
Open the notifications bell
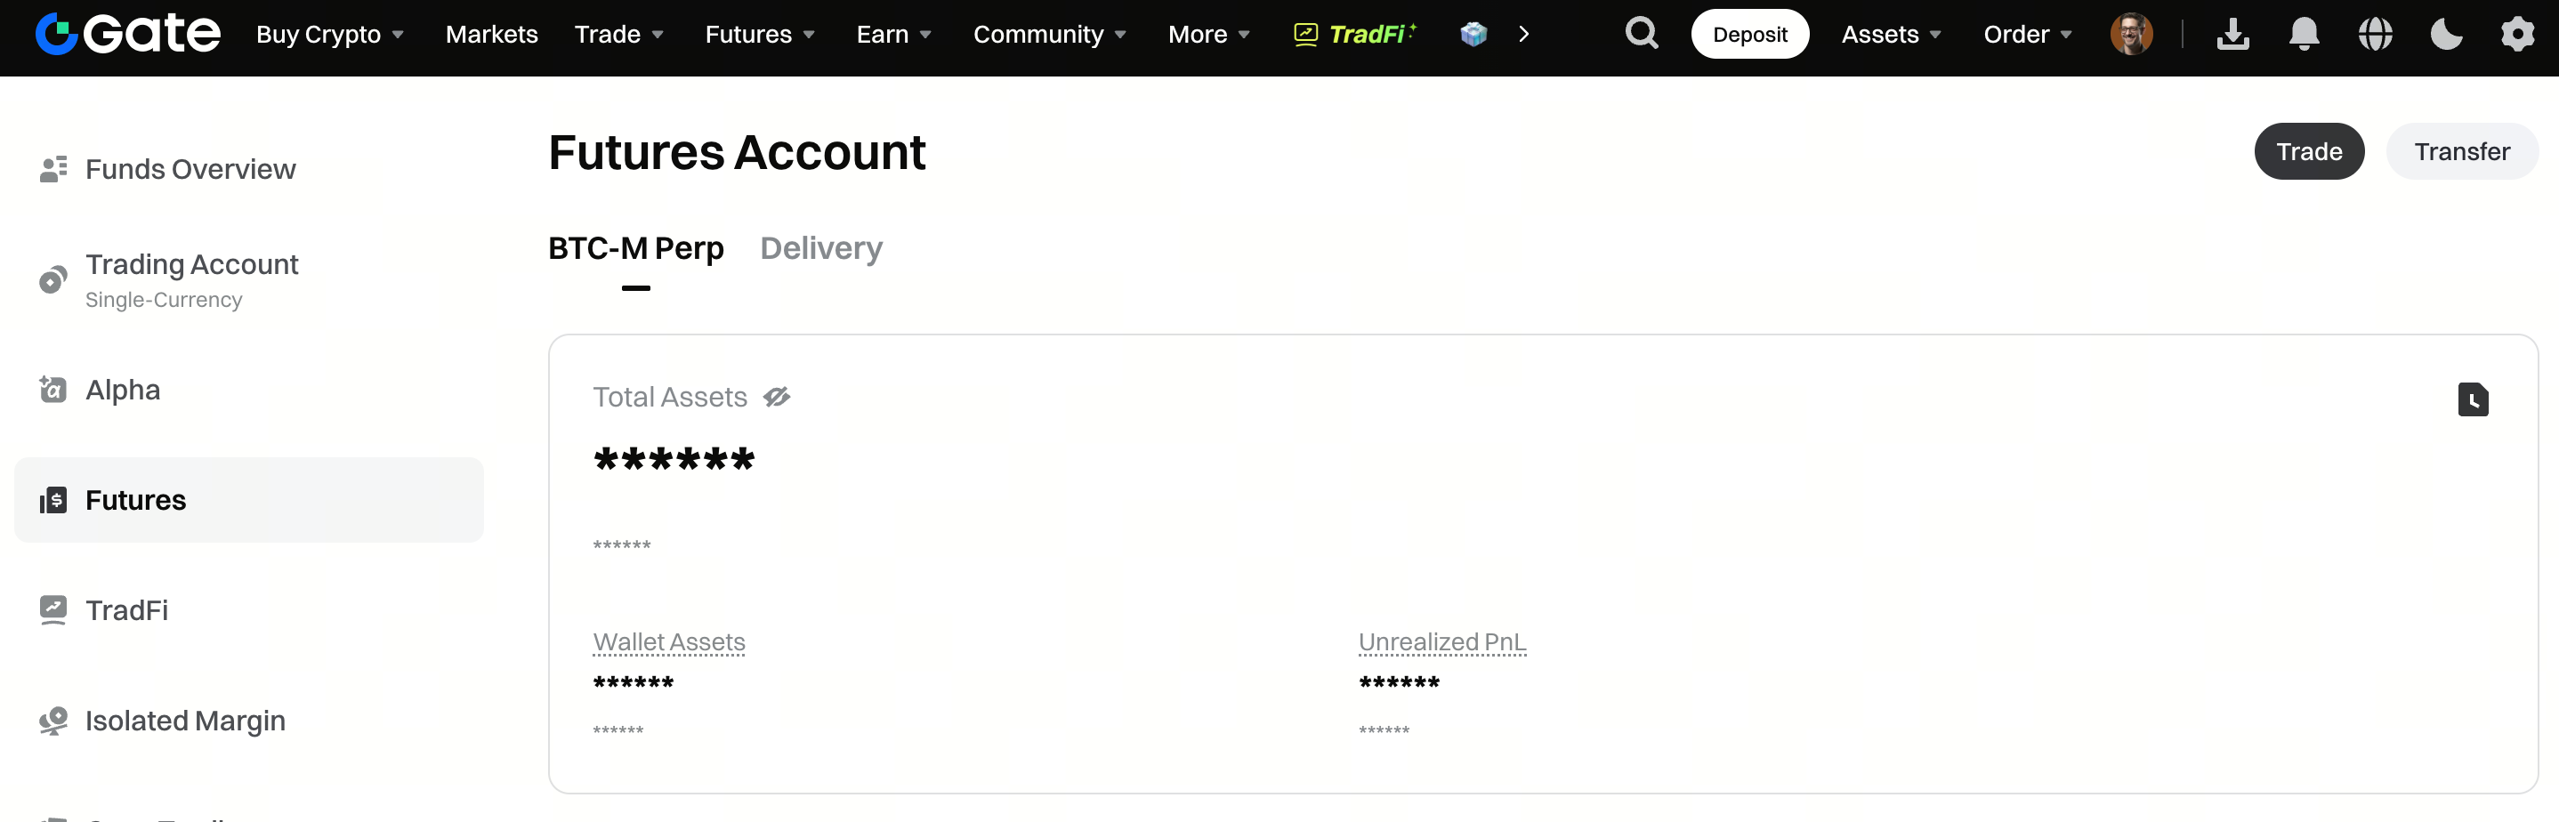[x=2304, y=35]
